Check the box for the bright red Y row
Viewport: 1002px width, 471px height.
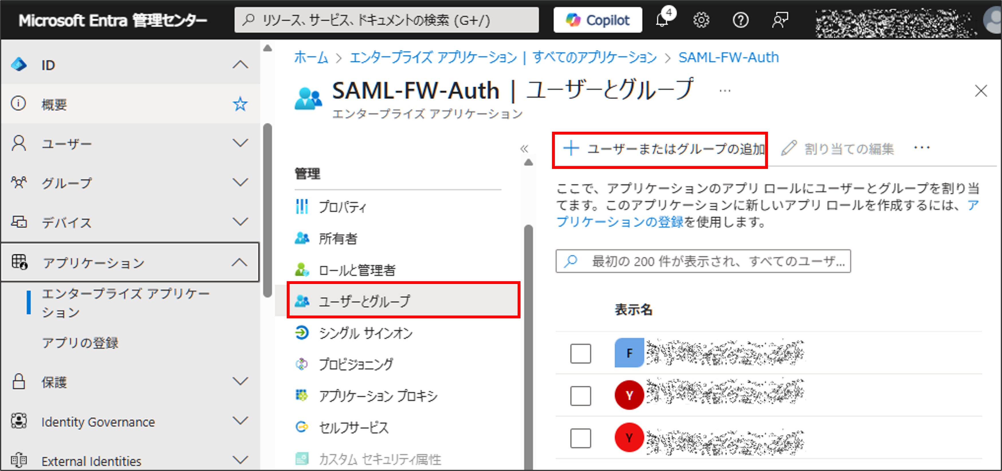[x=580, y=438]
